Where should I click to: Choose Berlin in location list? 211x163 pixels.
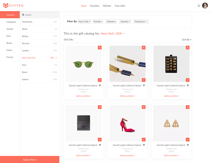(x=40, y=29)
